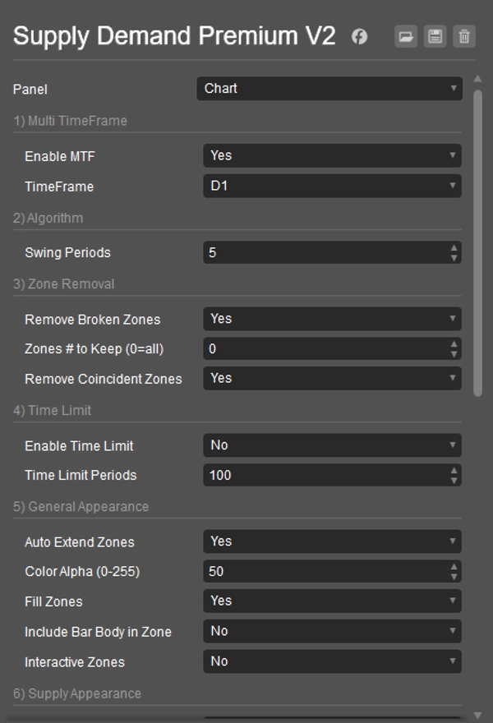Click the fxDreema logo icon
This screenshot has width=493, height=723.
pyautogui.click(x=357, y=37)
